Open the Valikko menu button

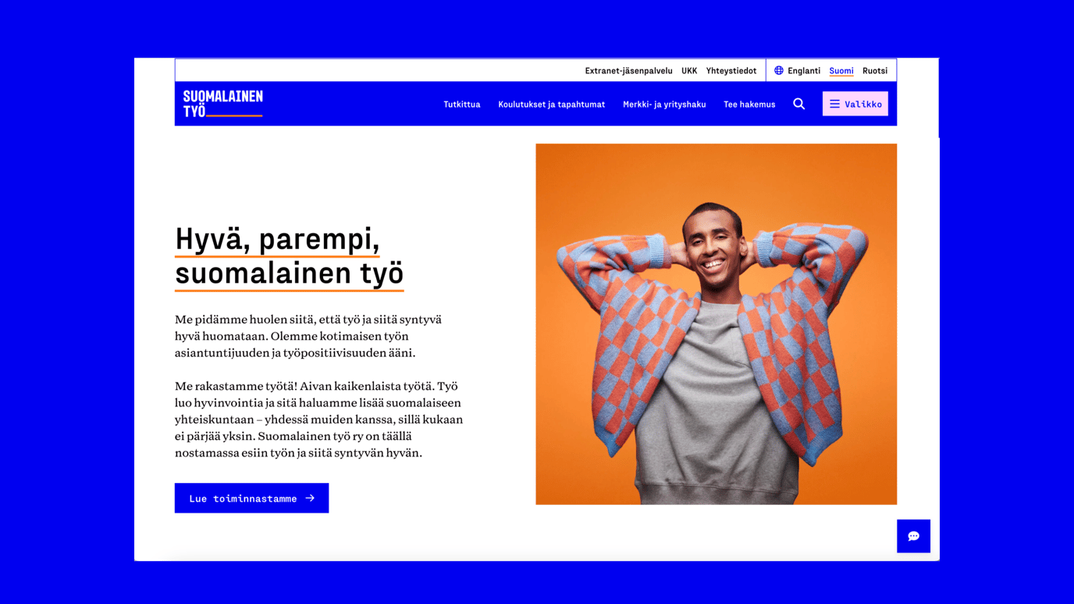[855, 104]
